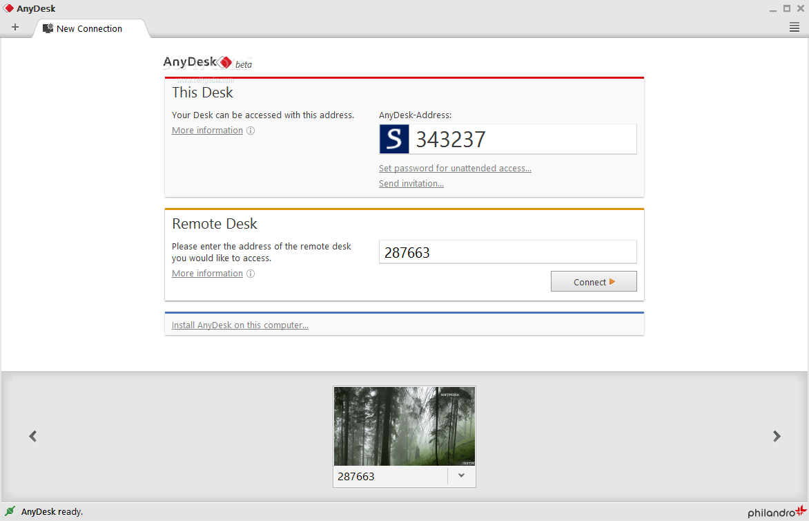Open a new tab with the plus icon
Viewport: 809px width, 521px height.
(x=15, y=28)
